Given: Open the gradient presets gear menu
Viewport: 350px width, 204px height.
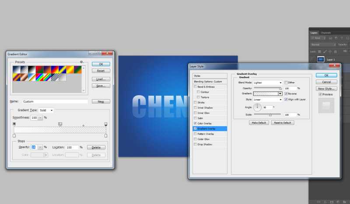Looking at the screenshot, I should click(x=81, y=62).
